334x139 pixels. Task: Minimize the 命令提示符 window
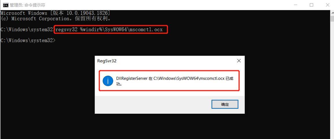coord(295,5)
